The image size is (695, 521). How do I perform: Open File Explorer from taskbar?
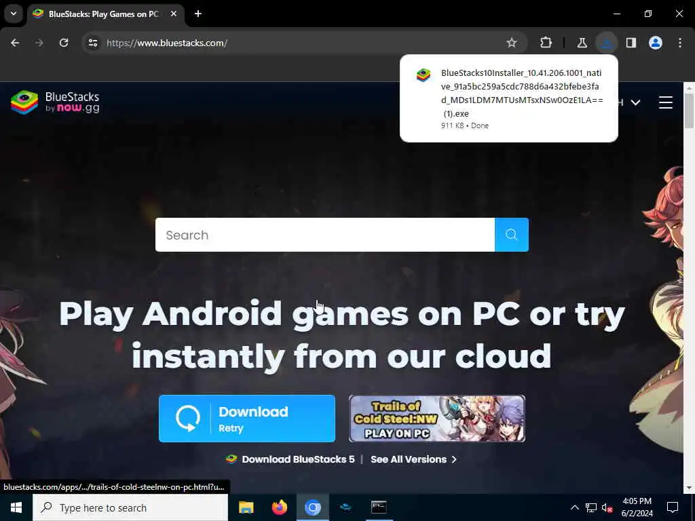[246, 507]
